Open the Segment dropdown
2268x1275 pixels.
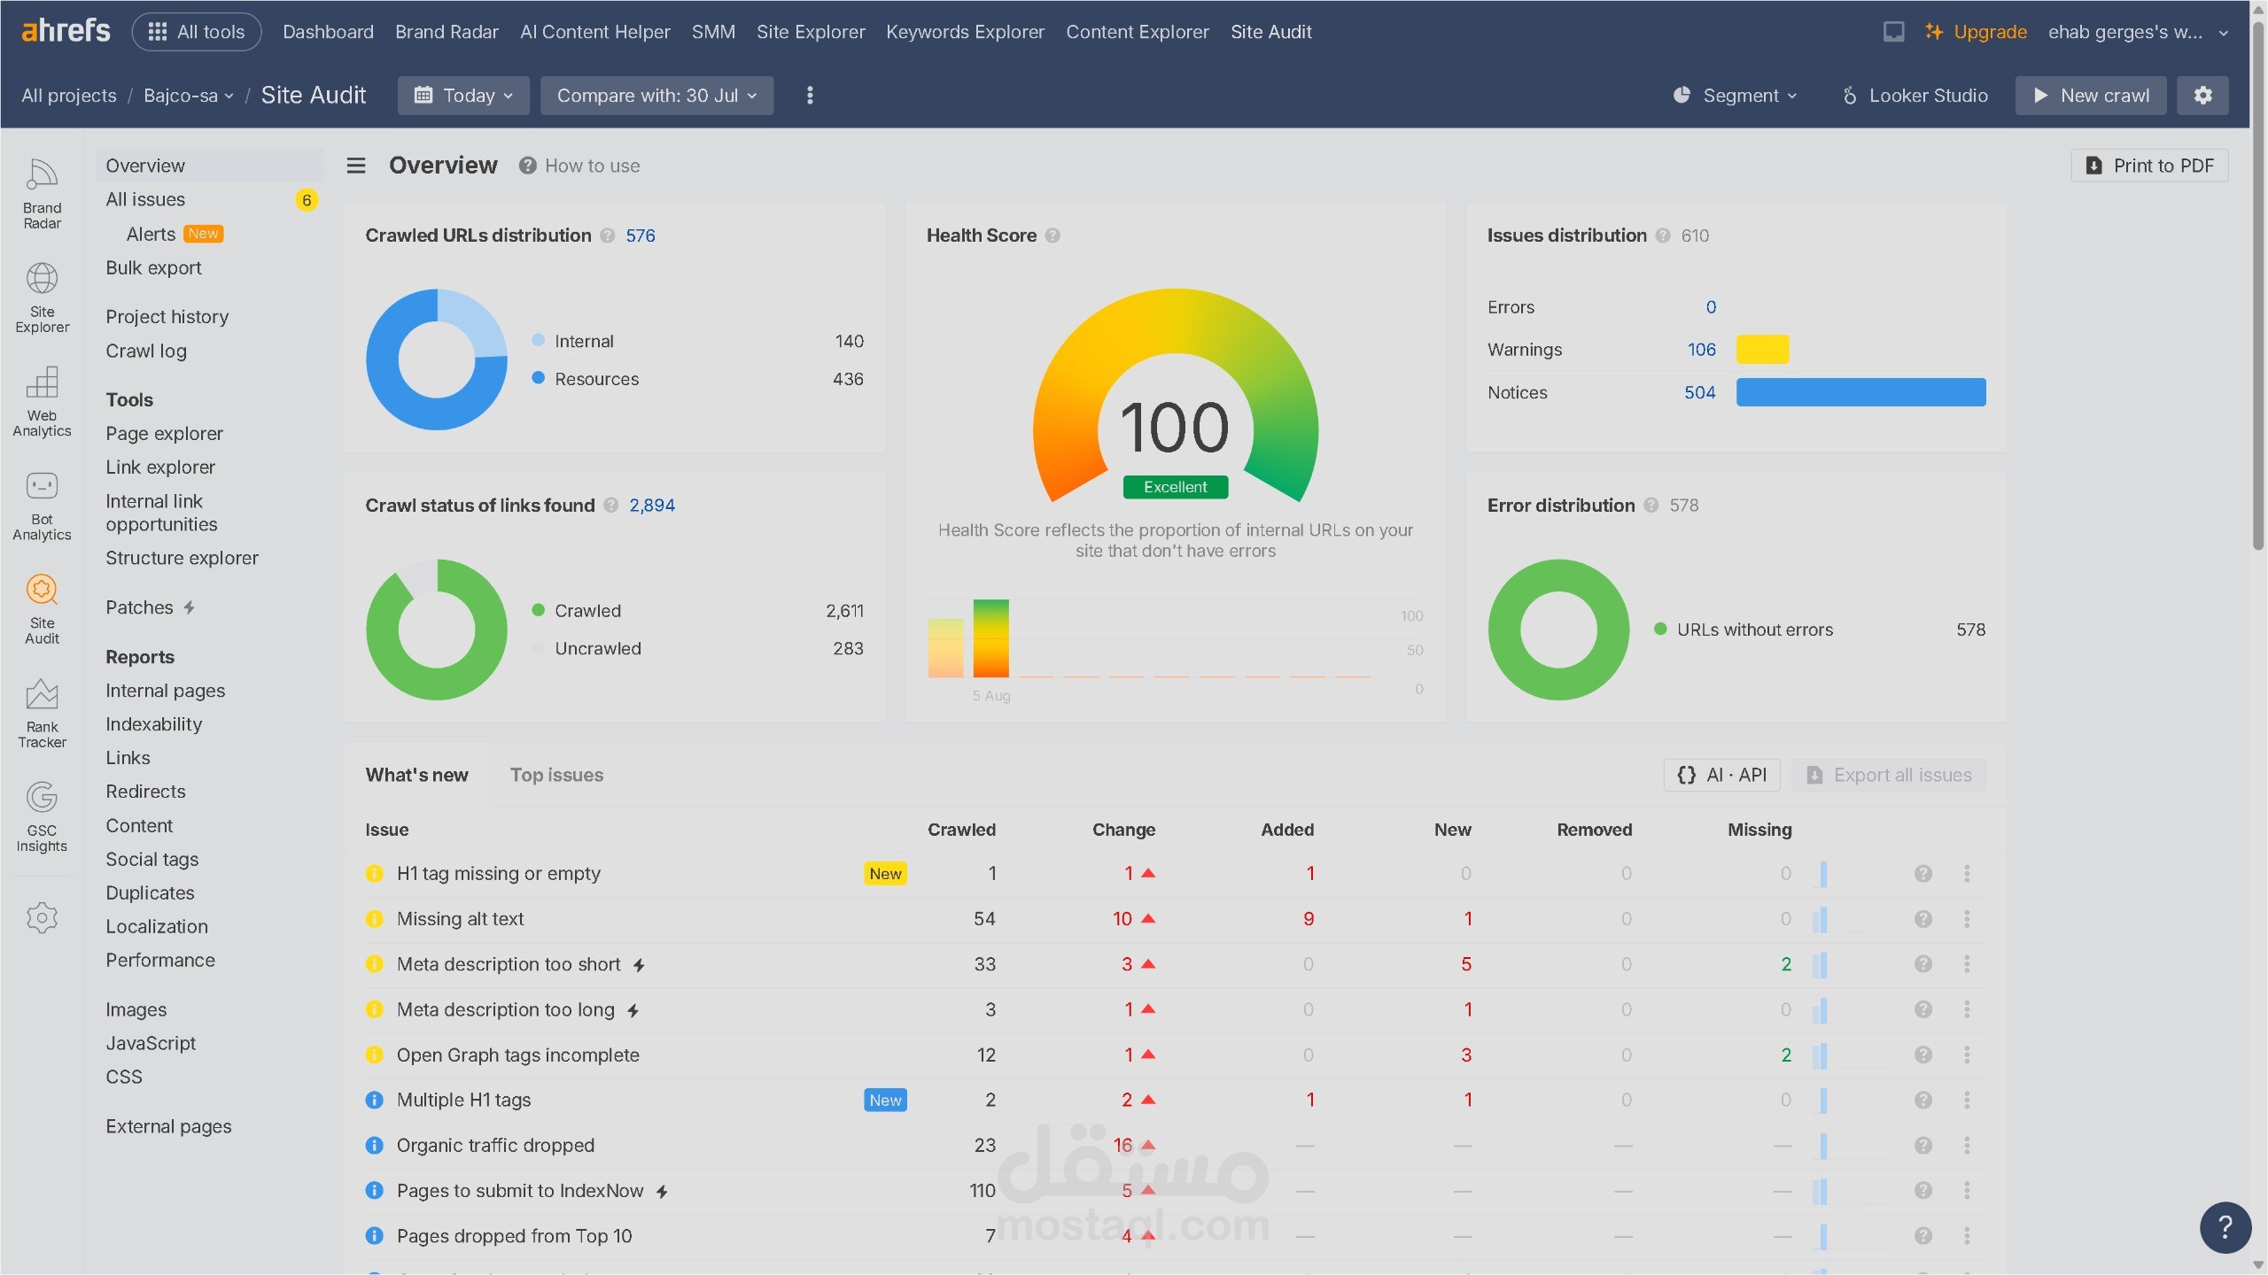(x=1735, y=95)
